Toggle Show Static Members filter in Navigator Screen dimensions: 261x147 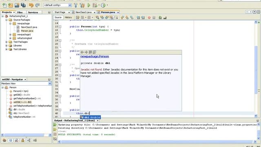pyautogui.click(x=17, y=140)
